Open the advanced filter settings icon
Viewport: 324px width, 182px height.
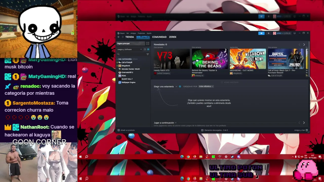(148, 54)
